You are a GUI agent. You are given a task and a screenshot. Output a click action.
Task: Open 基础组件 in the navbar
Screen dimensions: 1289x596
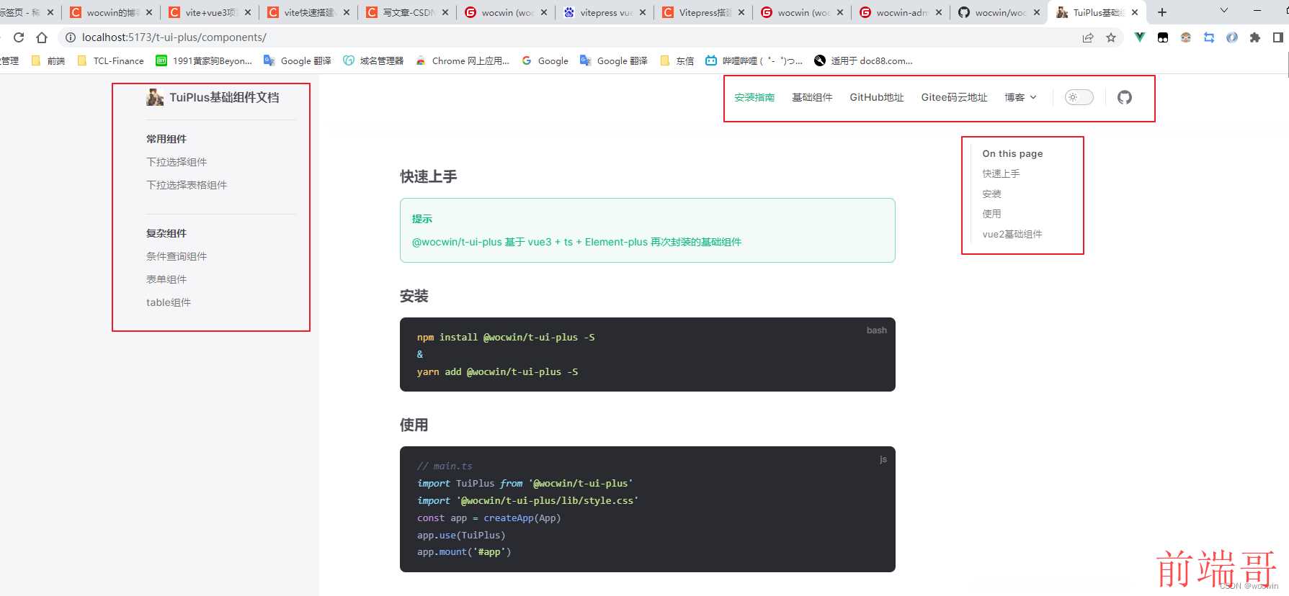(812, 97)
